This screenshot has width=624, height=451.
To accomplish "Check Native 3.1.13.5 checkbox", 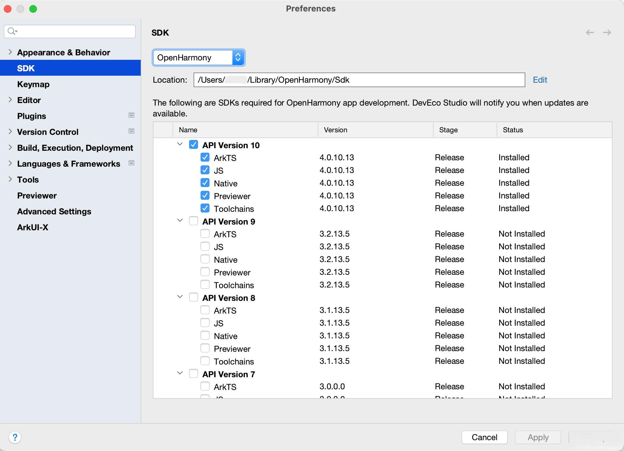I will point(205,336).
